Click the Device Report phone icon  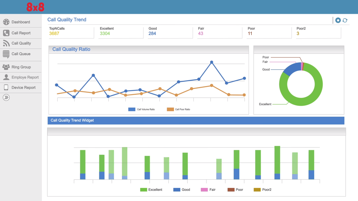[x=6, y=87]
